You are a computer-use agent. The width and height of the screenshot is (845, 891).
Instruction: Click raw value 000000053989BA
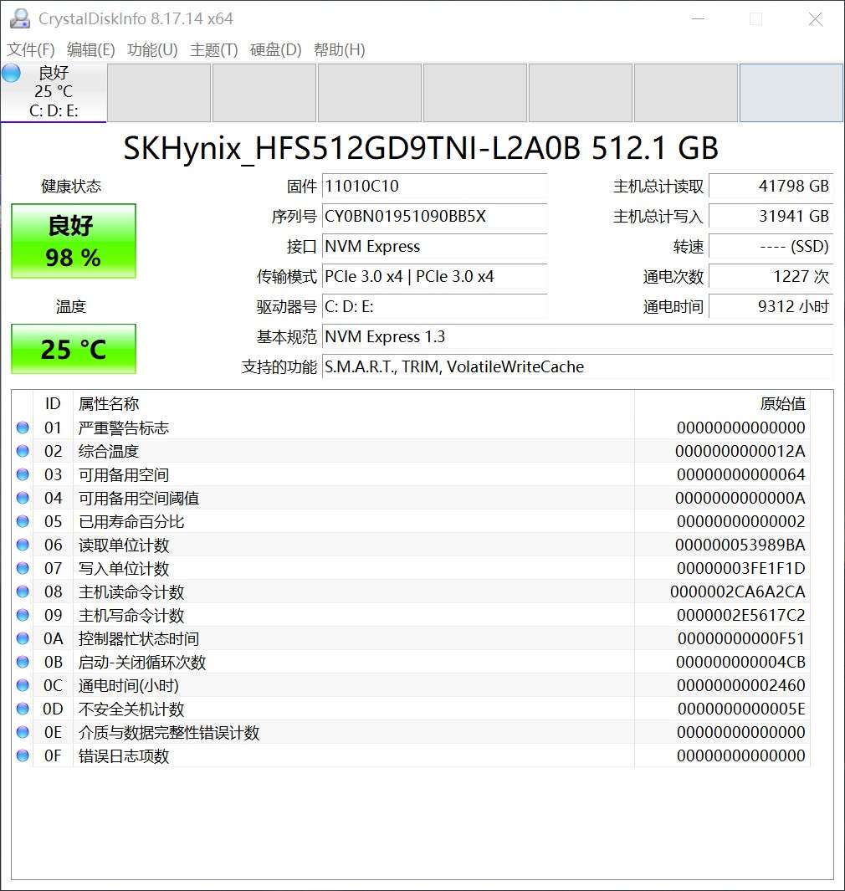[x=740, y=545]
